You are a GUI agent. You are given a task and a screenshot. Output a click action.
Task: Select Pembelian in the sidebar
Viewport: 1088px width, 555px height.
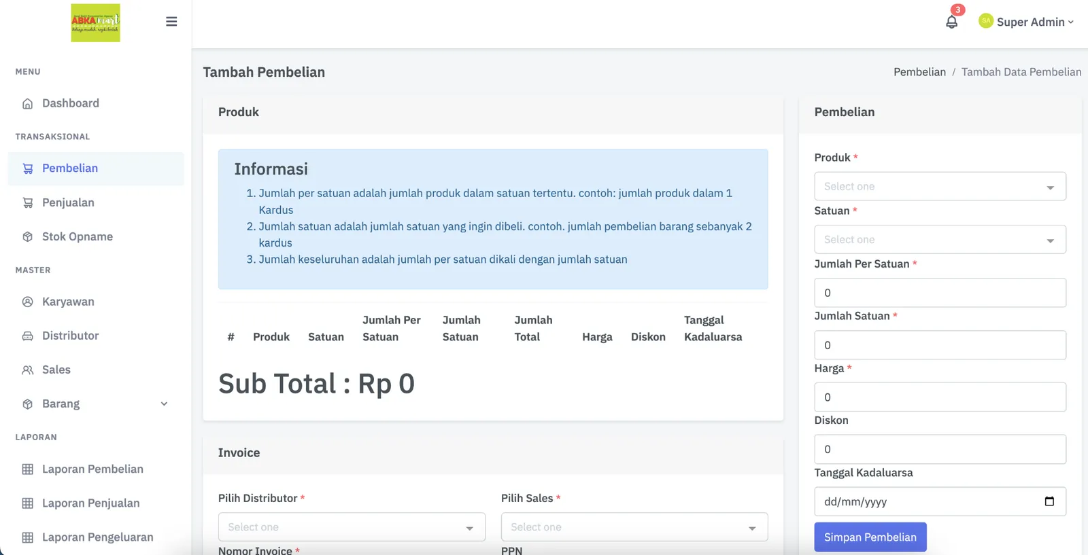point(96,168)
